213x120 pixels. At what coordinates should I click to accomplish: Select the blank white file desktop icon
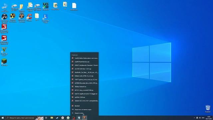click(74, 7)
